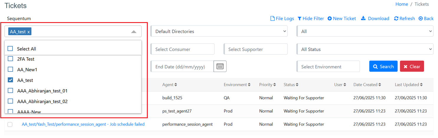Screen dimensions: 438x138
Task: Click the Hide Filter funnel icon
Action: (x=299, y=19)
